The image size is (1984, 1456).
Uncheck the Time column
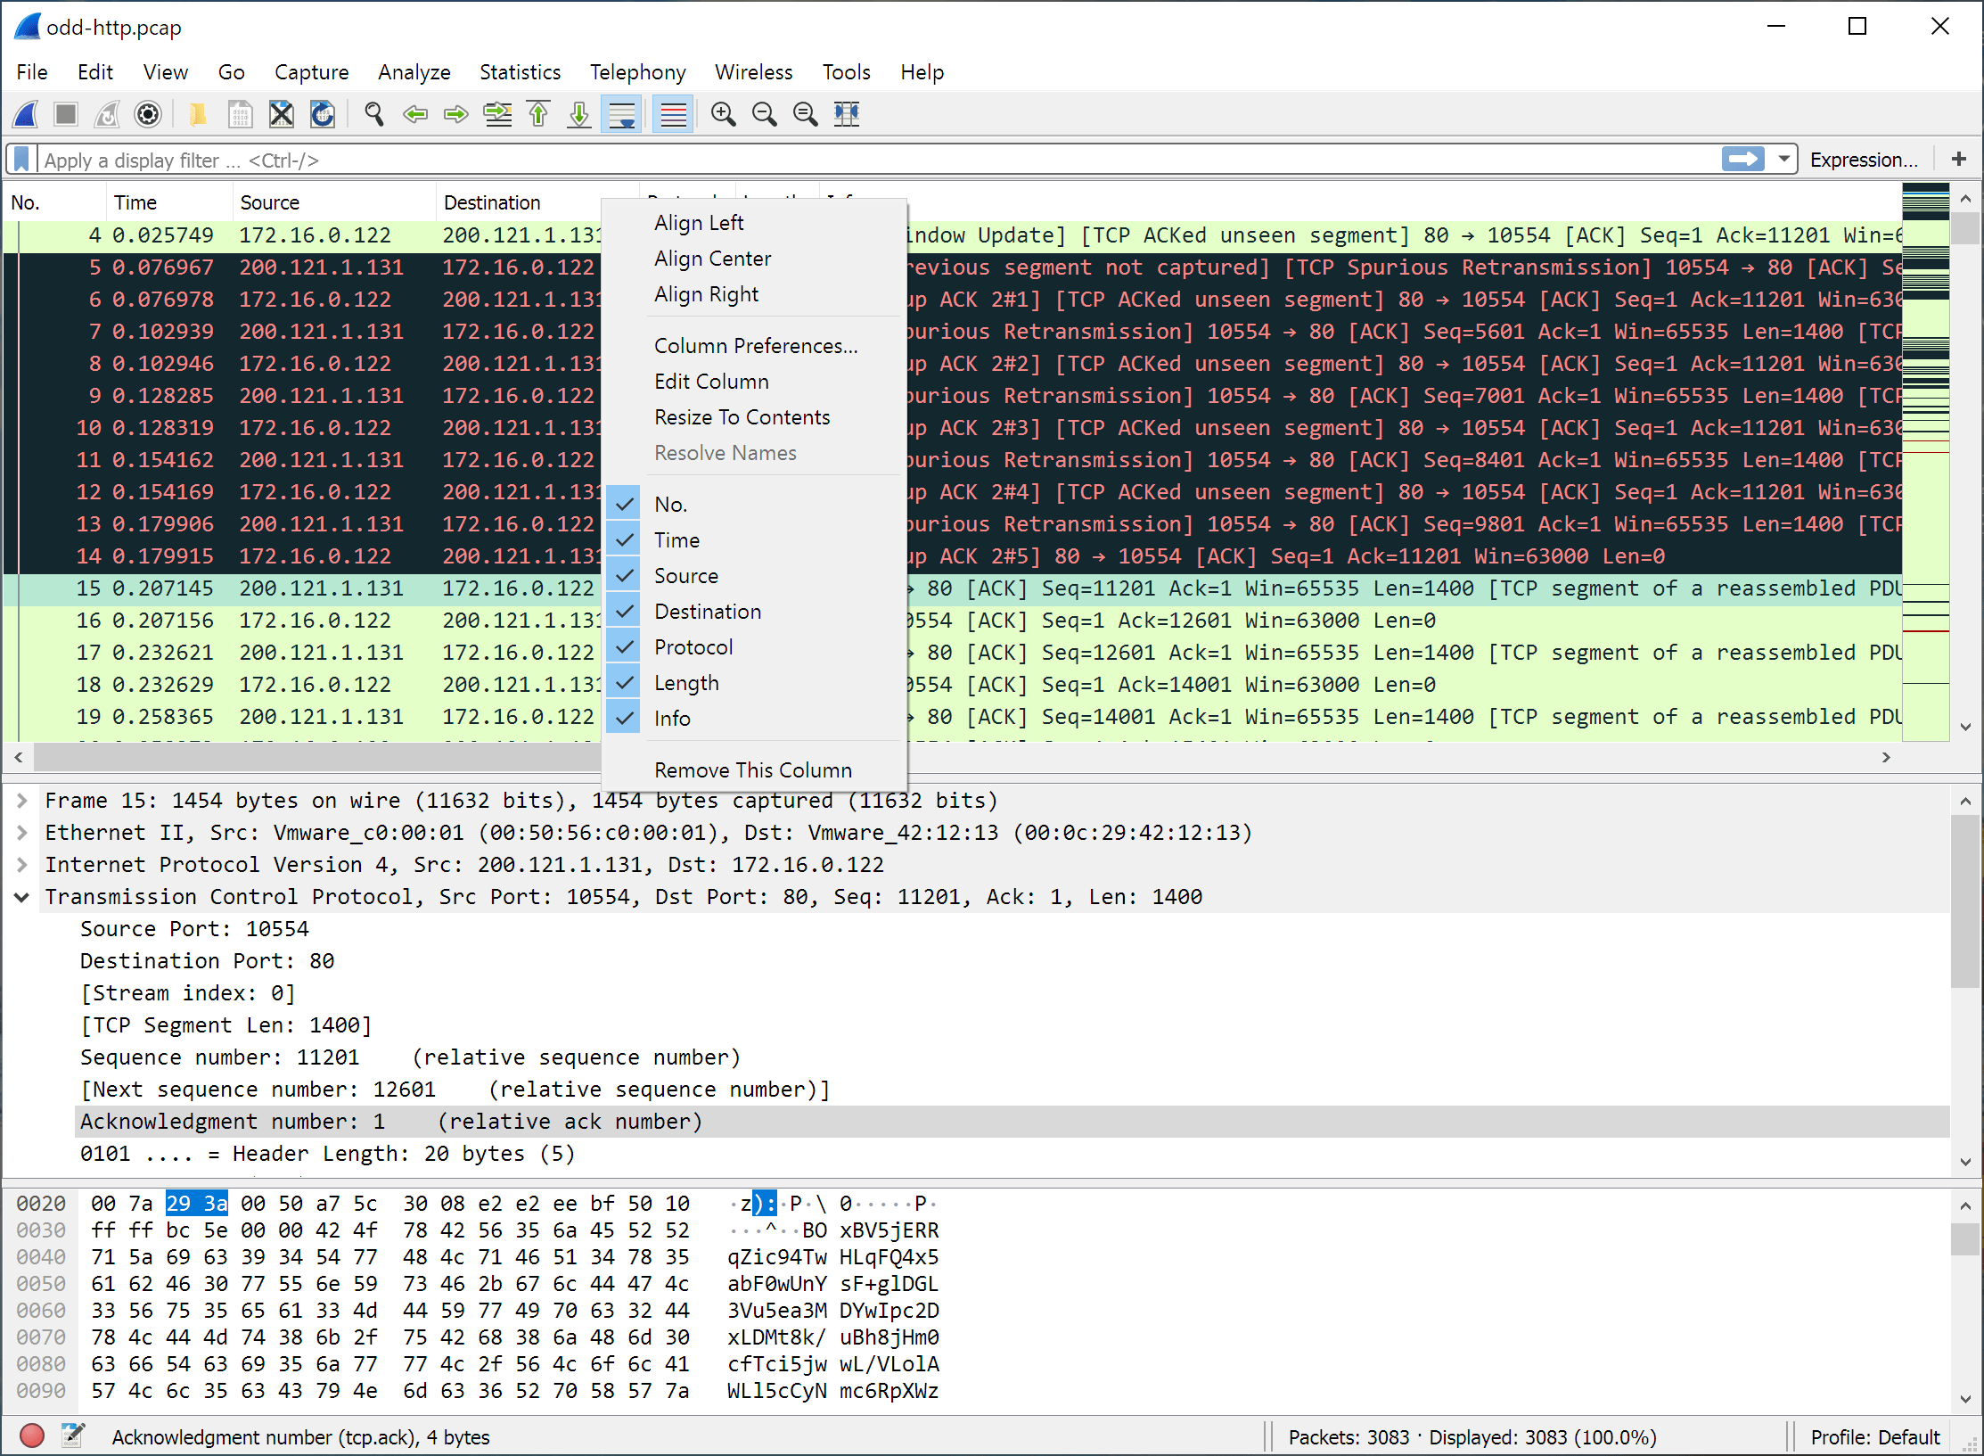click(x=623, y=539)
